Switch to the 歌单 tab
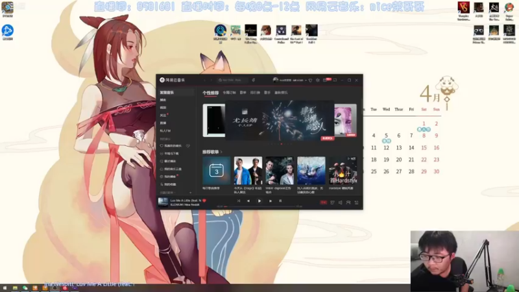Screen dimensions: 519x292 coord(243,93)
